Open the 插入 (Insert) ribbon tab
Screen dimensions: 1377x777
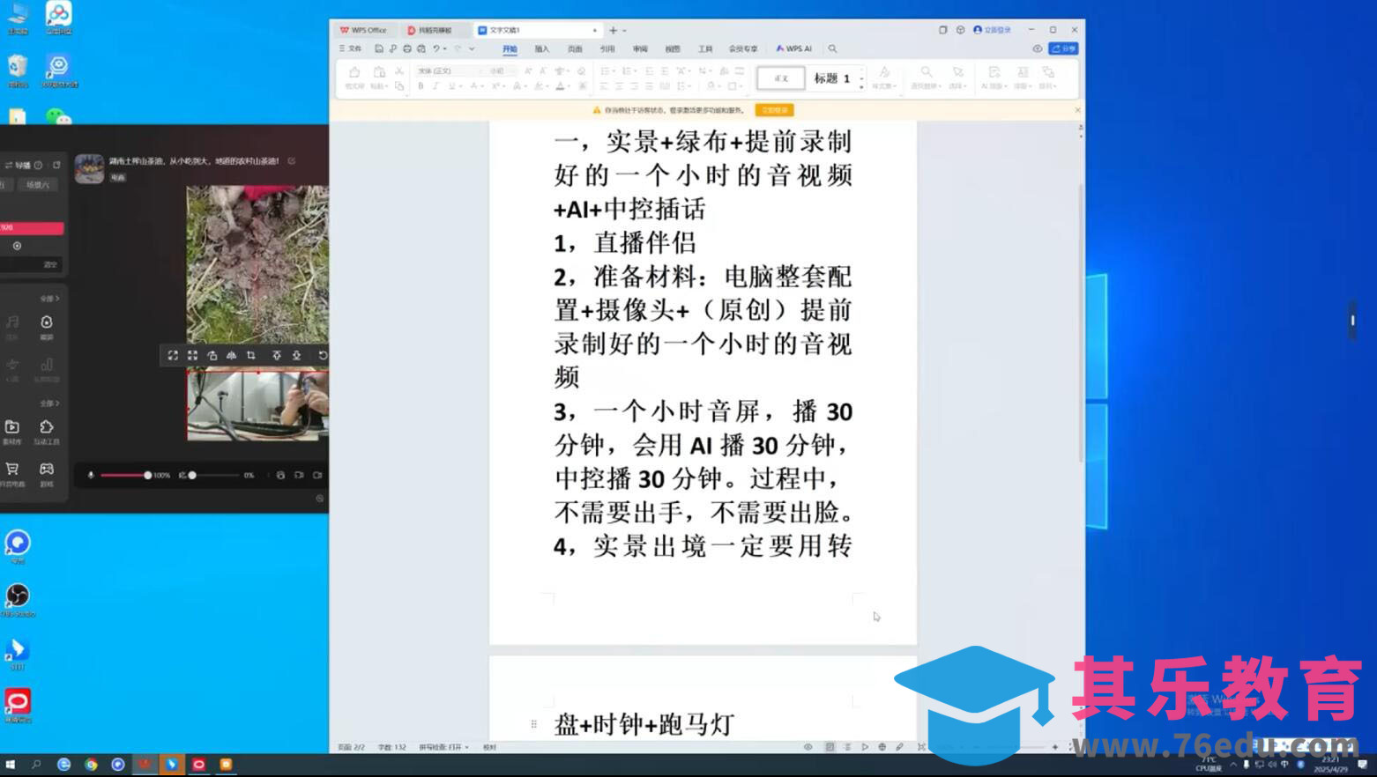(x=541, y=48)
